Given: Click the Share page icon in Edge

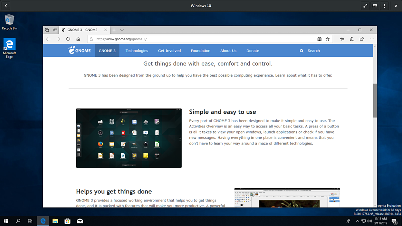Looking at the screenshot, I should pos(362,39).
